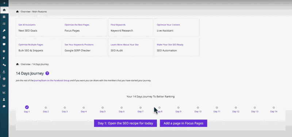Select the checked Day 1 marker
The width and height of the screenshot is (292, 137).
[x=27, y=107]
